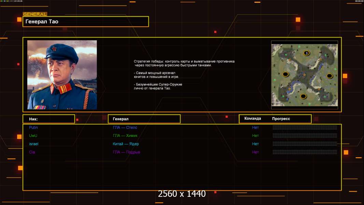Select player name israel
The height and width of the screenshot is (205, 364).
34,144
